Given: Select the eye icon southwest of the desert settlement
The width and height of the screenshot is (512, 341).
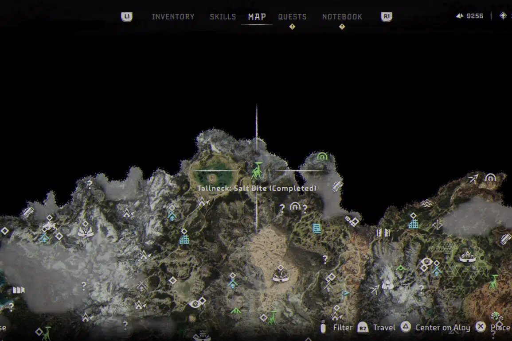Looking at the screenshot, I should [x=195, y=304].
